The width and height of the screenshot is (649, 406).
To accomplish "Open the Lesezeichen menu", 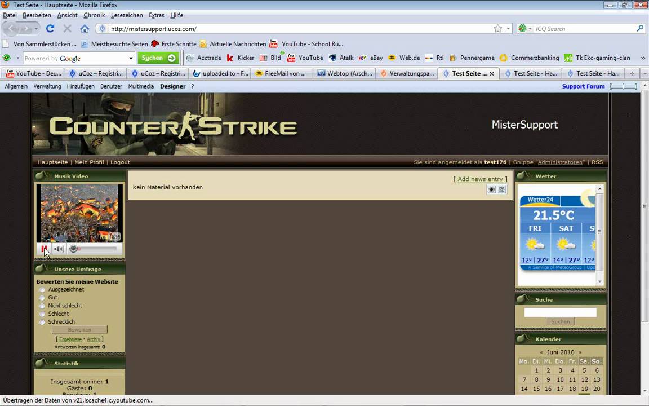I will coord(127,15).
